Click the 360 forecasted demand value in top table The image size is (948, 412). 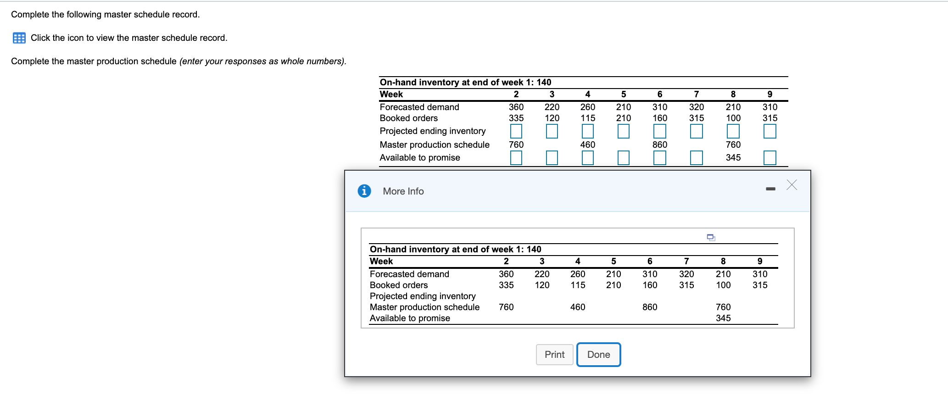coord(516,107)
